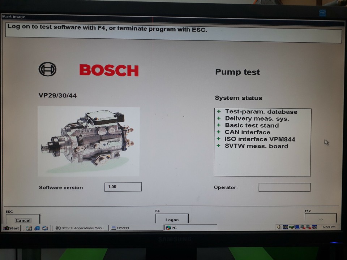Click the Show Desktop Quick Launch icon
The height and width of the screenshot is (260, 347).
point(29,228)
